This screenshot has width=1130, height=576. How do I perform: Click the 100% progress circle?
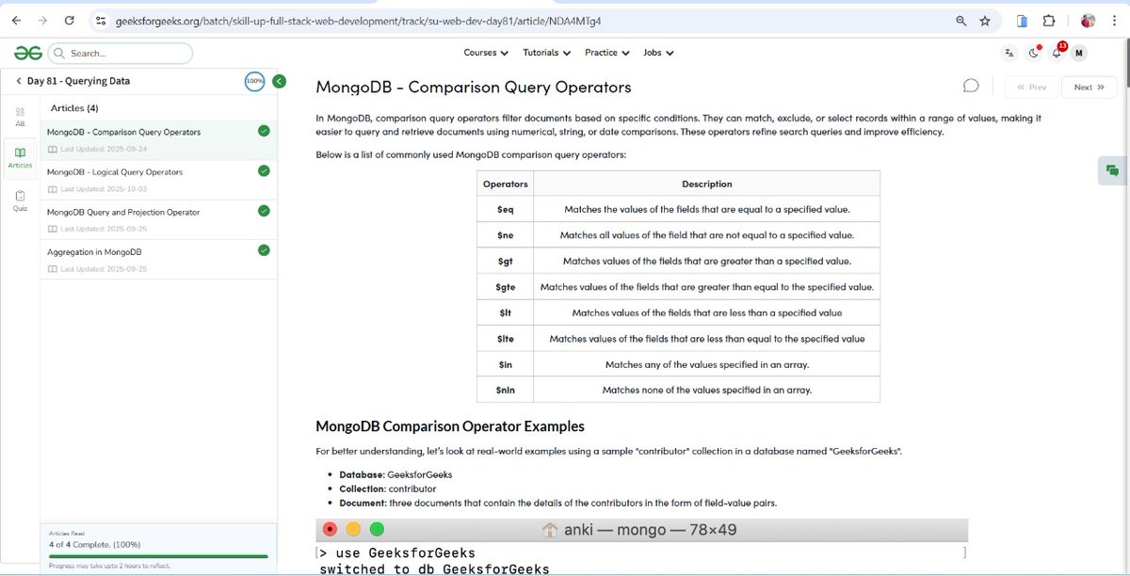(x=254, y=81)
